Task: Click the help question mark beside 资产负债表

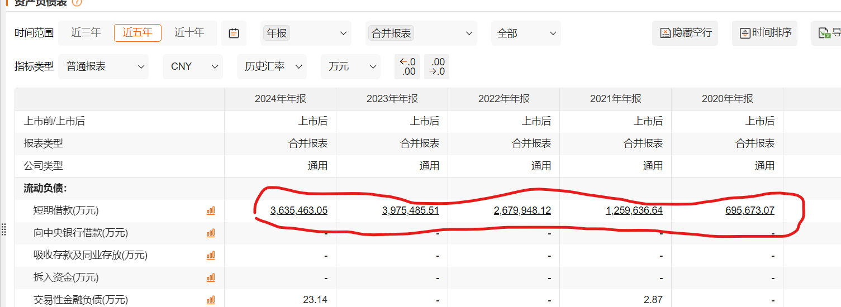Action: pyautogui.click(x=77, y=2)
